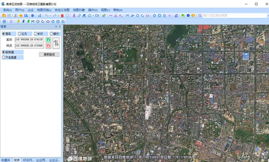This screenshot has width=269, height=162.
Task: Close the 搜索 side panel
Action: click(60, 27)
